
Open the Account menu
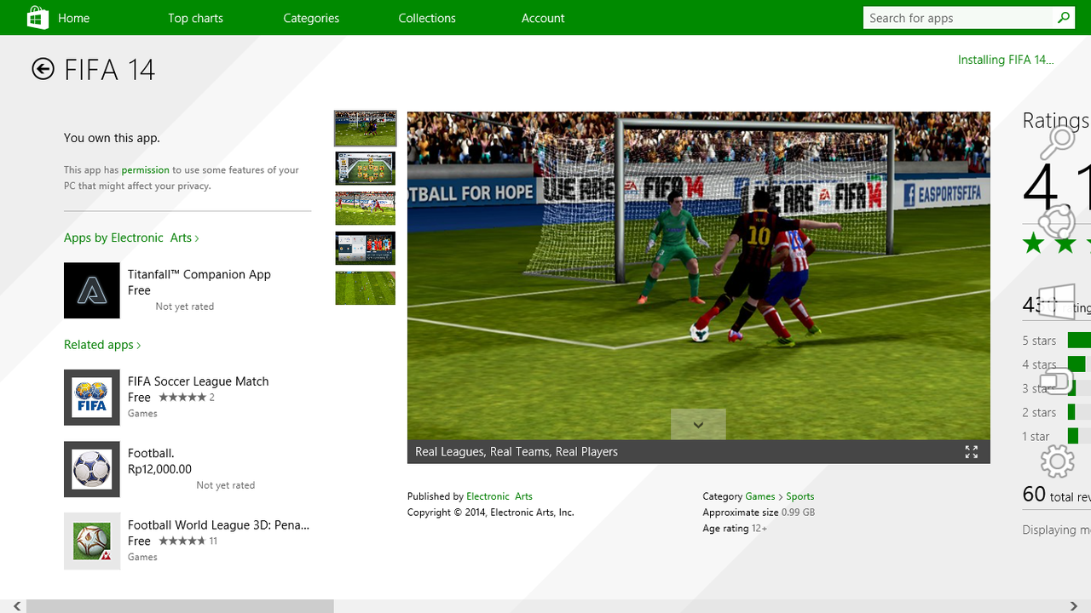click(x=543, y=18)
